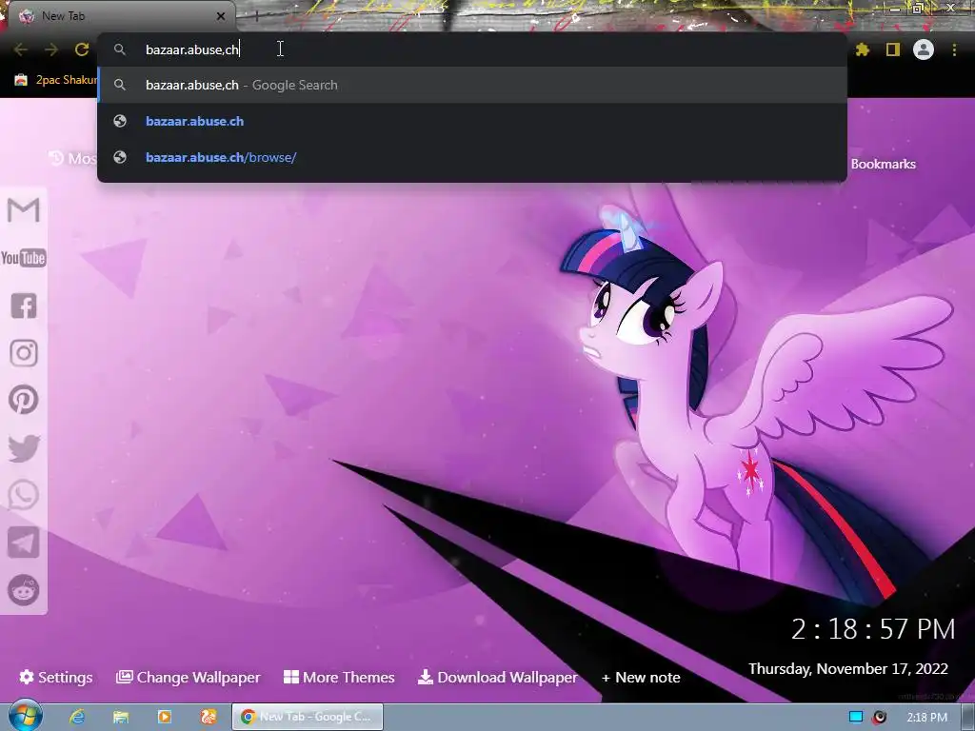Add a note with + New note
The width and height of the screenshot is (975, 731).
pyautogui.click(x=641, y=678)
